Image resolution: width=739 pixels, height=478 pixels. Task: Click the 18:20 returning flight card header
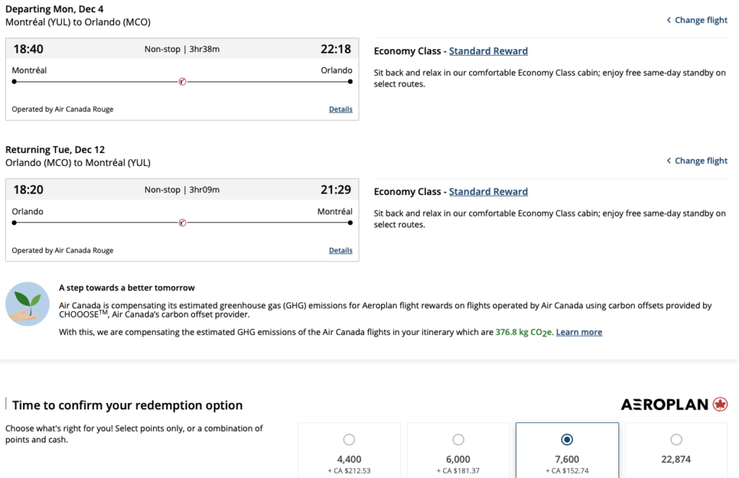point(182,190)
